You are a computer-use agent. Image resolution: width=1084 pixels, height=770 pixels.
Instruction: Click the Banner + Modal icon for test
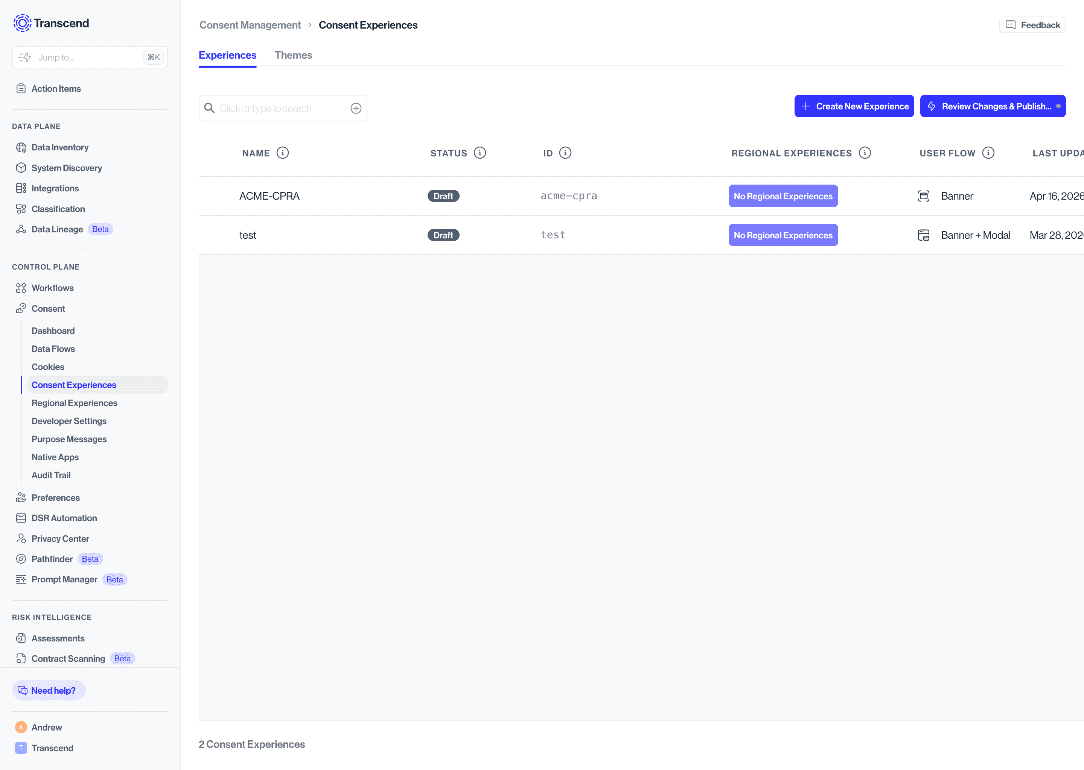[924, 235]
